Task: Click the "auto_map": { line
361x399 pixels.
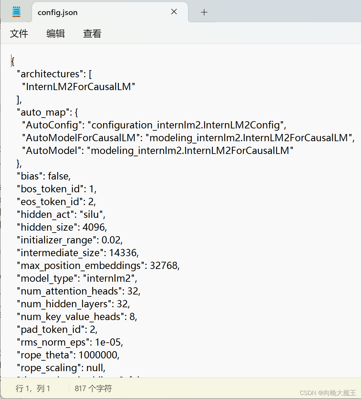Action: (47, 112)
